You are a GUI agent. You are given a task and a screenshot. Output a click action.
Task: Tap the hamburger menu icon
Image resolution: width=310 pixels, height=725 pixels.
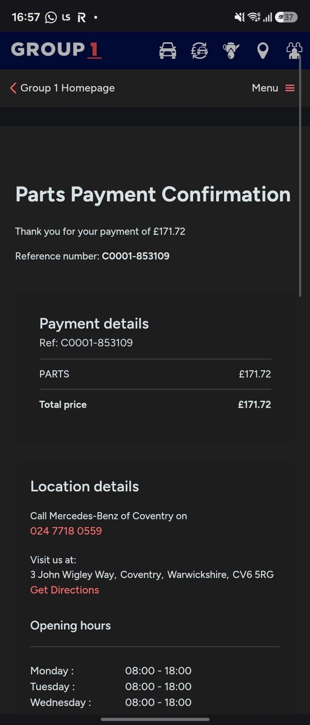click(290, 88)
